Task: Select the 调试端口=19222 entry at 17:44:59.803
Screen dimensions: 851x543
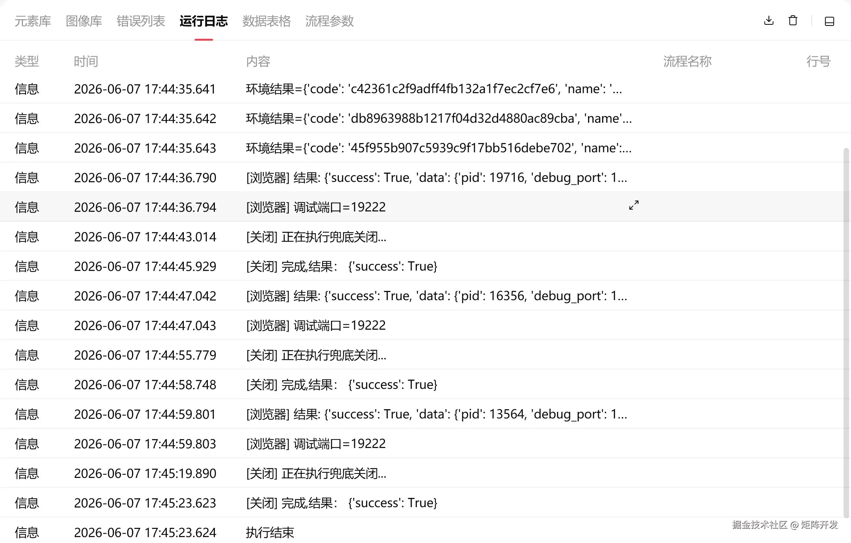Action: point(425,444)
